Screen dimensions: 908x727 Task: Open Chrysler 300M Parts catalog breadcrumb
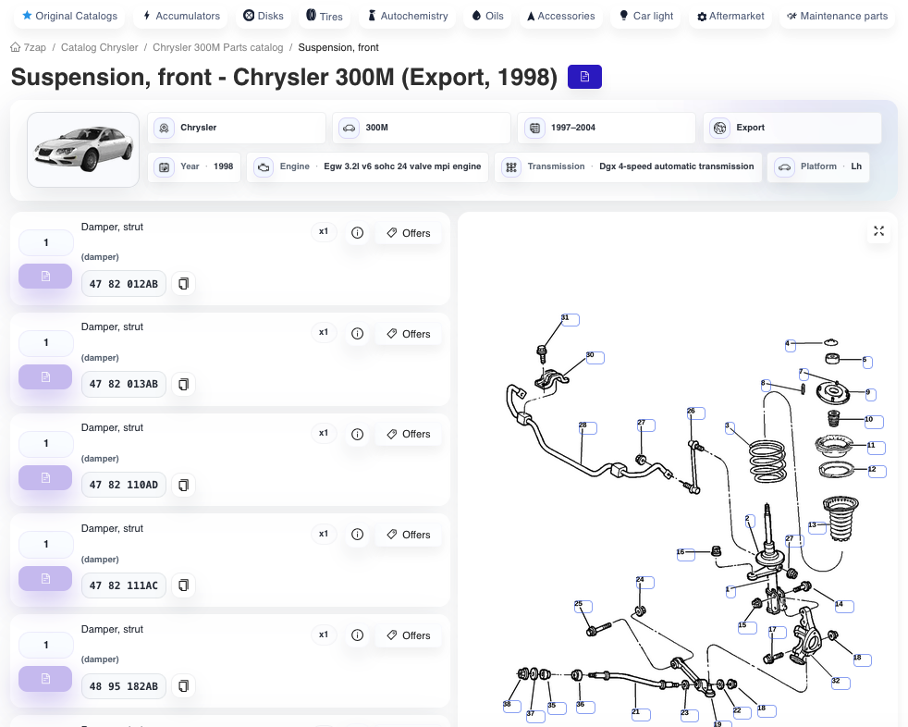[217, 47]
